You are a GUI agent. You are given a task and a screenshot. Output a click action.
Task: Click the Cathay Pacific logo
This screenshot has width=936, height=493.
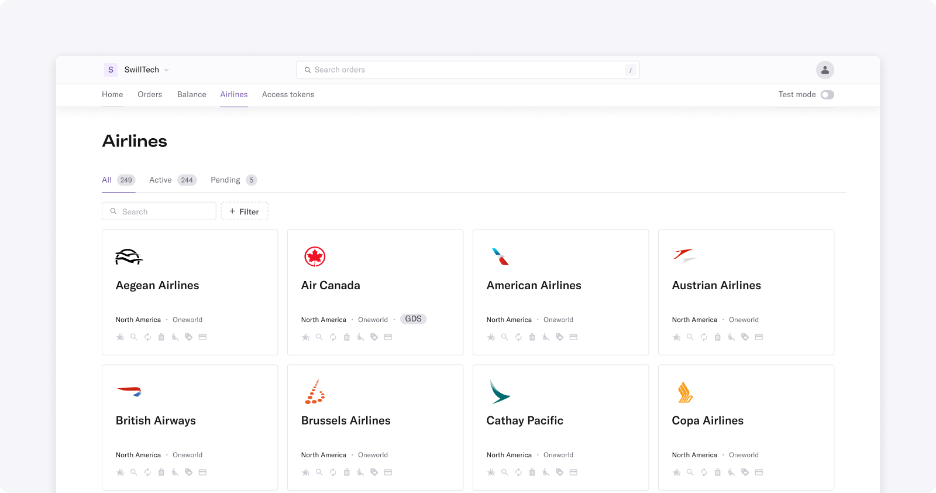click(500, 392)
